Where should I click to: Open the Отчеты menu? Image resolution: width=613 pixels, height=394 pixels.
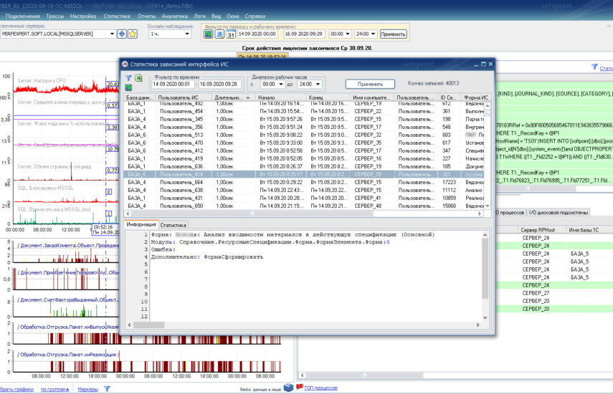146,16
